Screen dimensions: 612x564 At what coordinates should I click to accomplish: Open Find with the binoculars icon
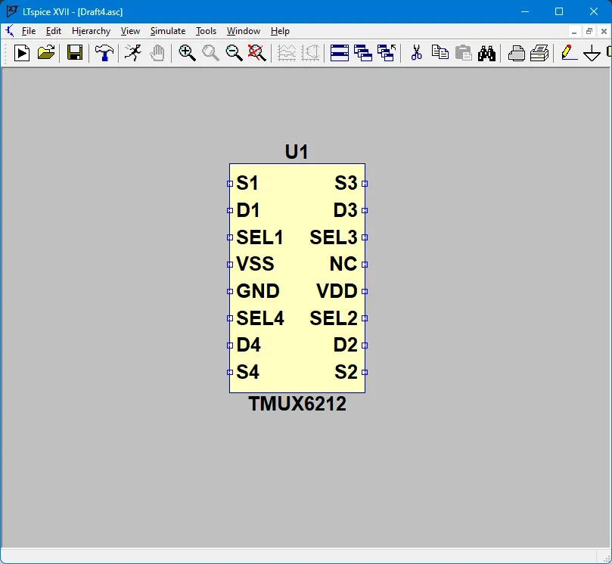(486, 54)
